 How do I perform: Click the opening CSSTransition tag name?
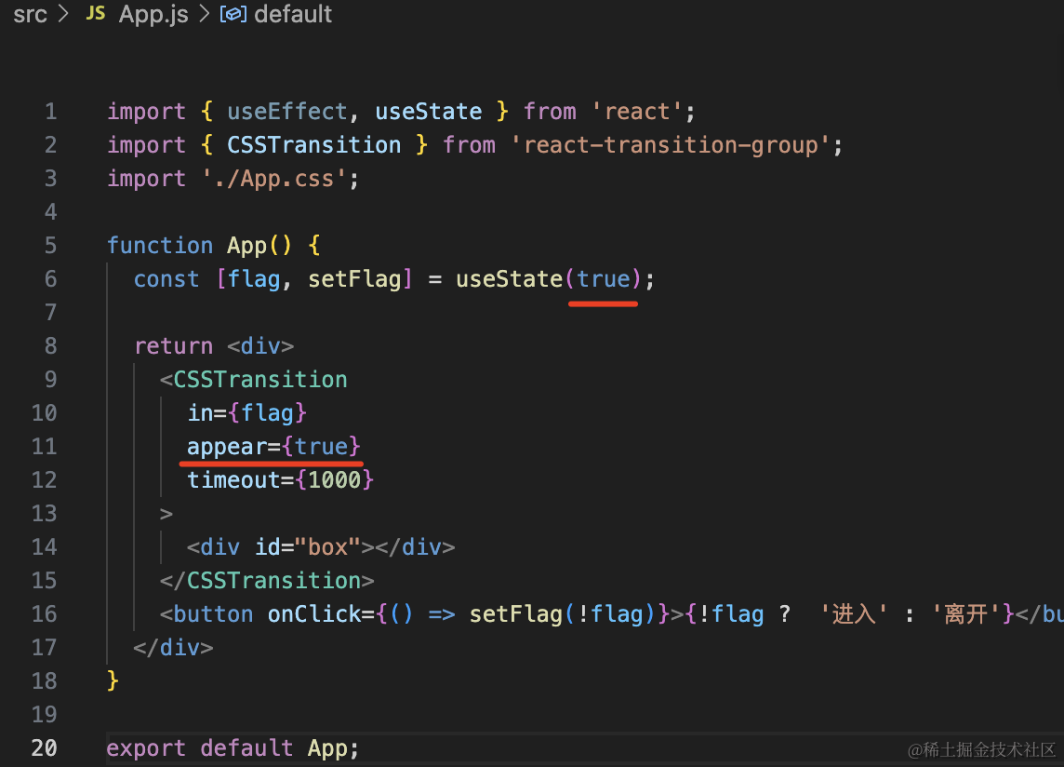click(x=260, y=380)
